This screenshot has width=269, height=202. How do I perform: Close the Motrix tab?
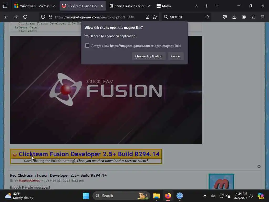click(x=196, y=6)
